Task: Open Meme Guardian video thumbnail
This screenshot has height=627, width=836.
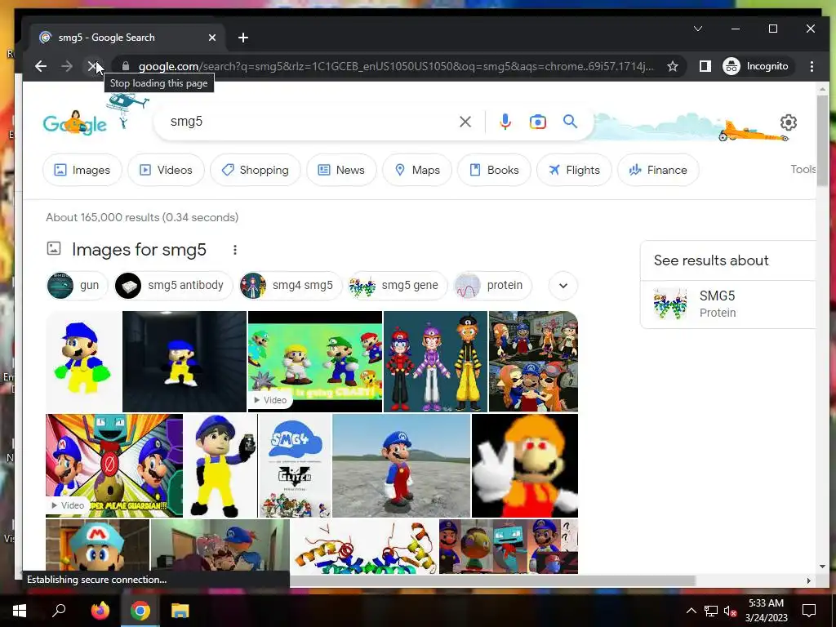Action: [114, 465]
